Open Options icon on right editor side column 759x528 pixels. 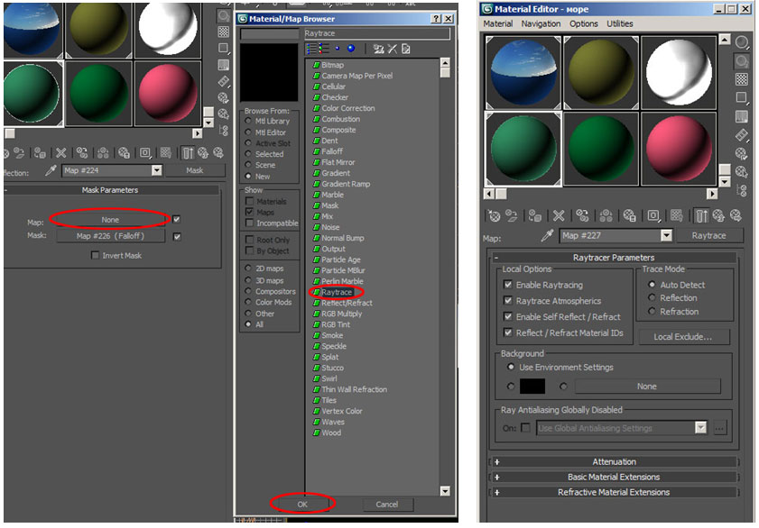point(742,153)
